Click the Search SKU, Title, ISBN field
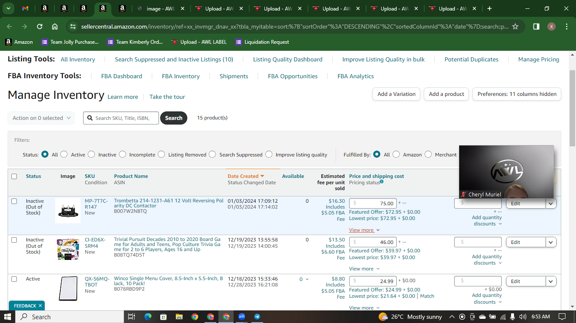Image resolution: width=576 pixels, height=323 pixels. (121, 118)
